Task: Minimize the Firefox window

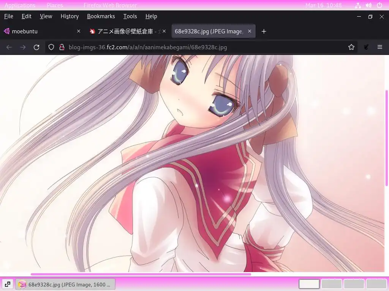Action: pos(359,17)
